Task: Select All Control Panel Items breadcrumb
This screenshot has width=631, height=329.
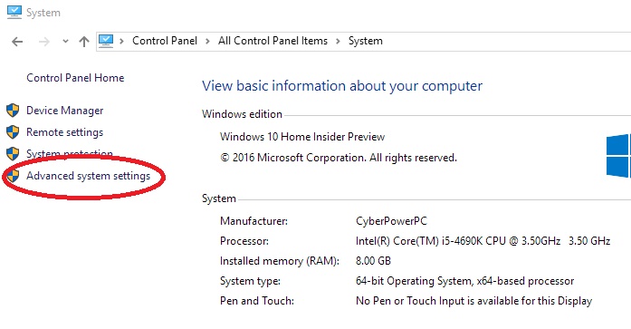Action: (272, 41)
